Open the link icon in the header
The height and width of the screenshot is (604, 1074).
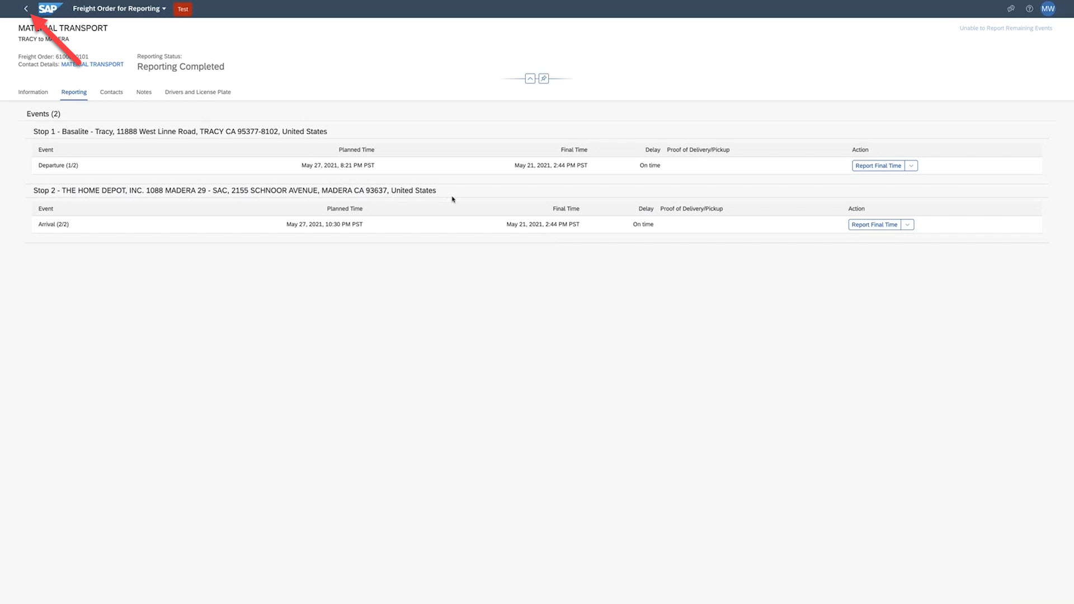point(1011,9)
